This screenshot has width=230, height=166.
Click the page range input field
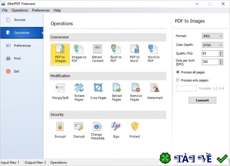186,88
